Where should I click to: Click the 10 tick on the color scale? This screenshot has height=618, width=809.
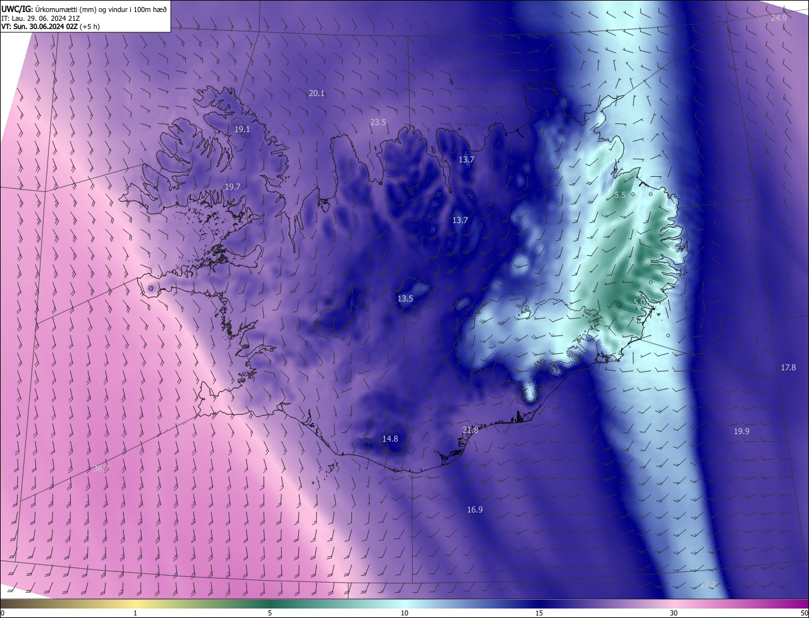(404, 614)
